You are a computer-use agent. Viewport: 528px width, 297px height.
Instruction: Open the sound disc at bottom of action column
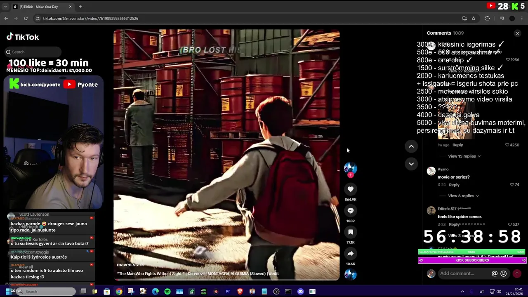coord(350,274)
